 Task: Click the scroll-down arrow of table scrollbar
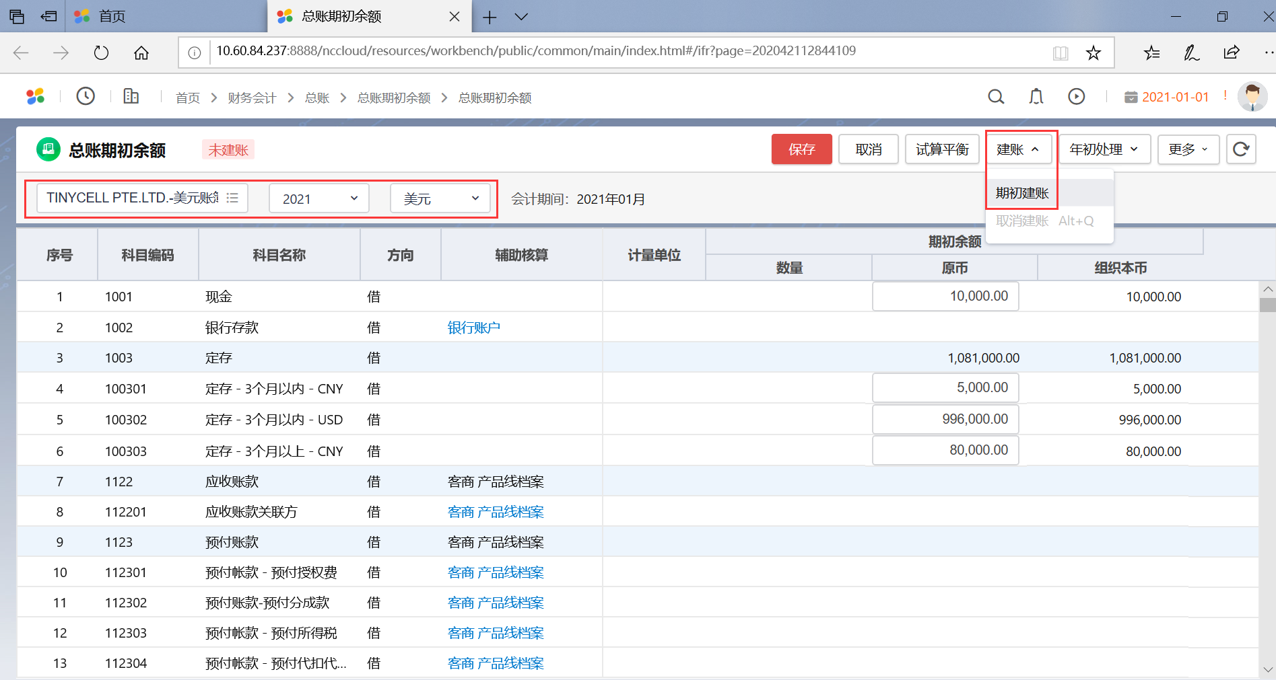coord(1268,670)
